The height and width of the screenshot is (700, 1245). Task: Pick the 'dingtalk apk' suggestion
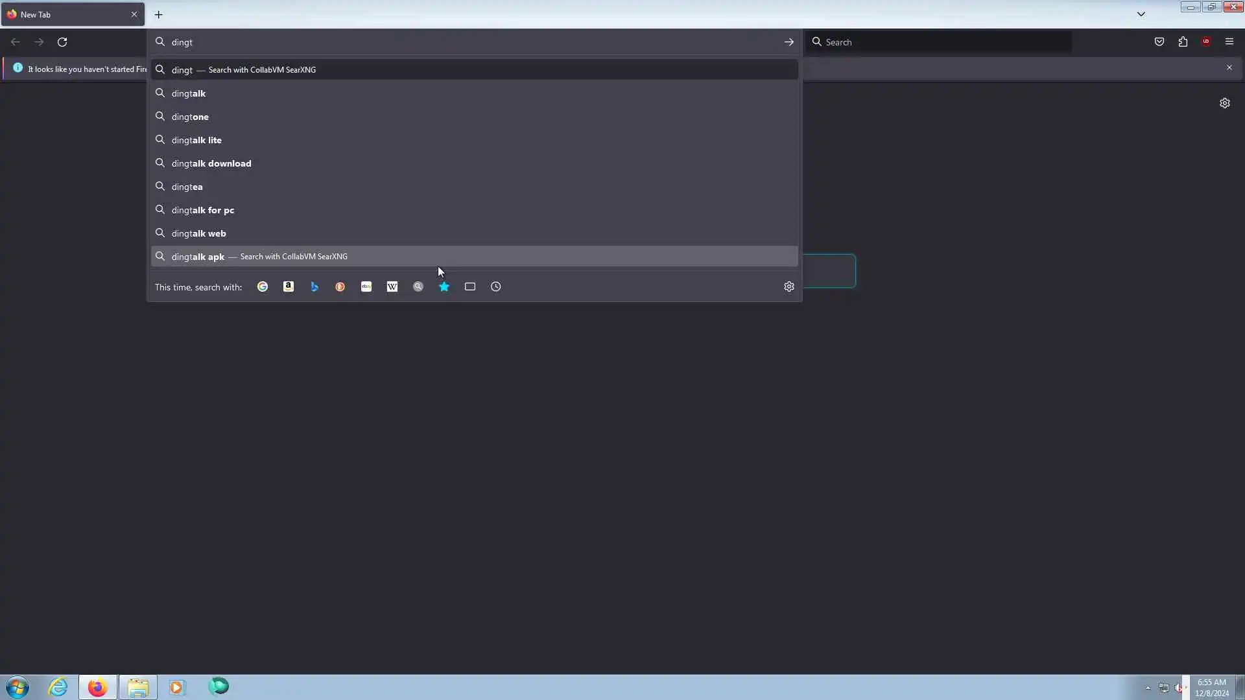point(198,257)
